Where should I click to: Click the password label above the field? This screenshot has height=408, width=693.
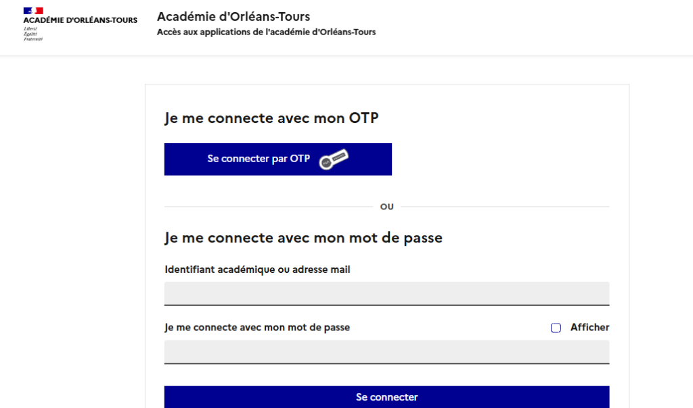(x=258, y=327)
